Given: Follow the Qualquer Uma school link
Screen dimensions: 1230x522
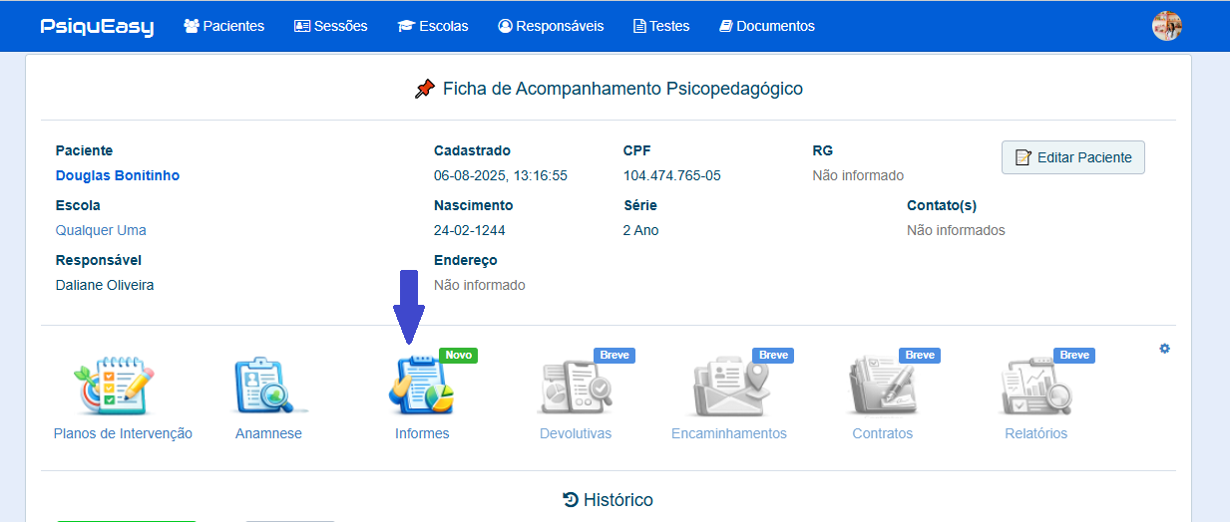Looking at the screenshot, I should [x=101, y=230].
